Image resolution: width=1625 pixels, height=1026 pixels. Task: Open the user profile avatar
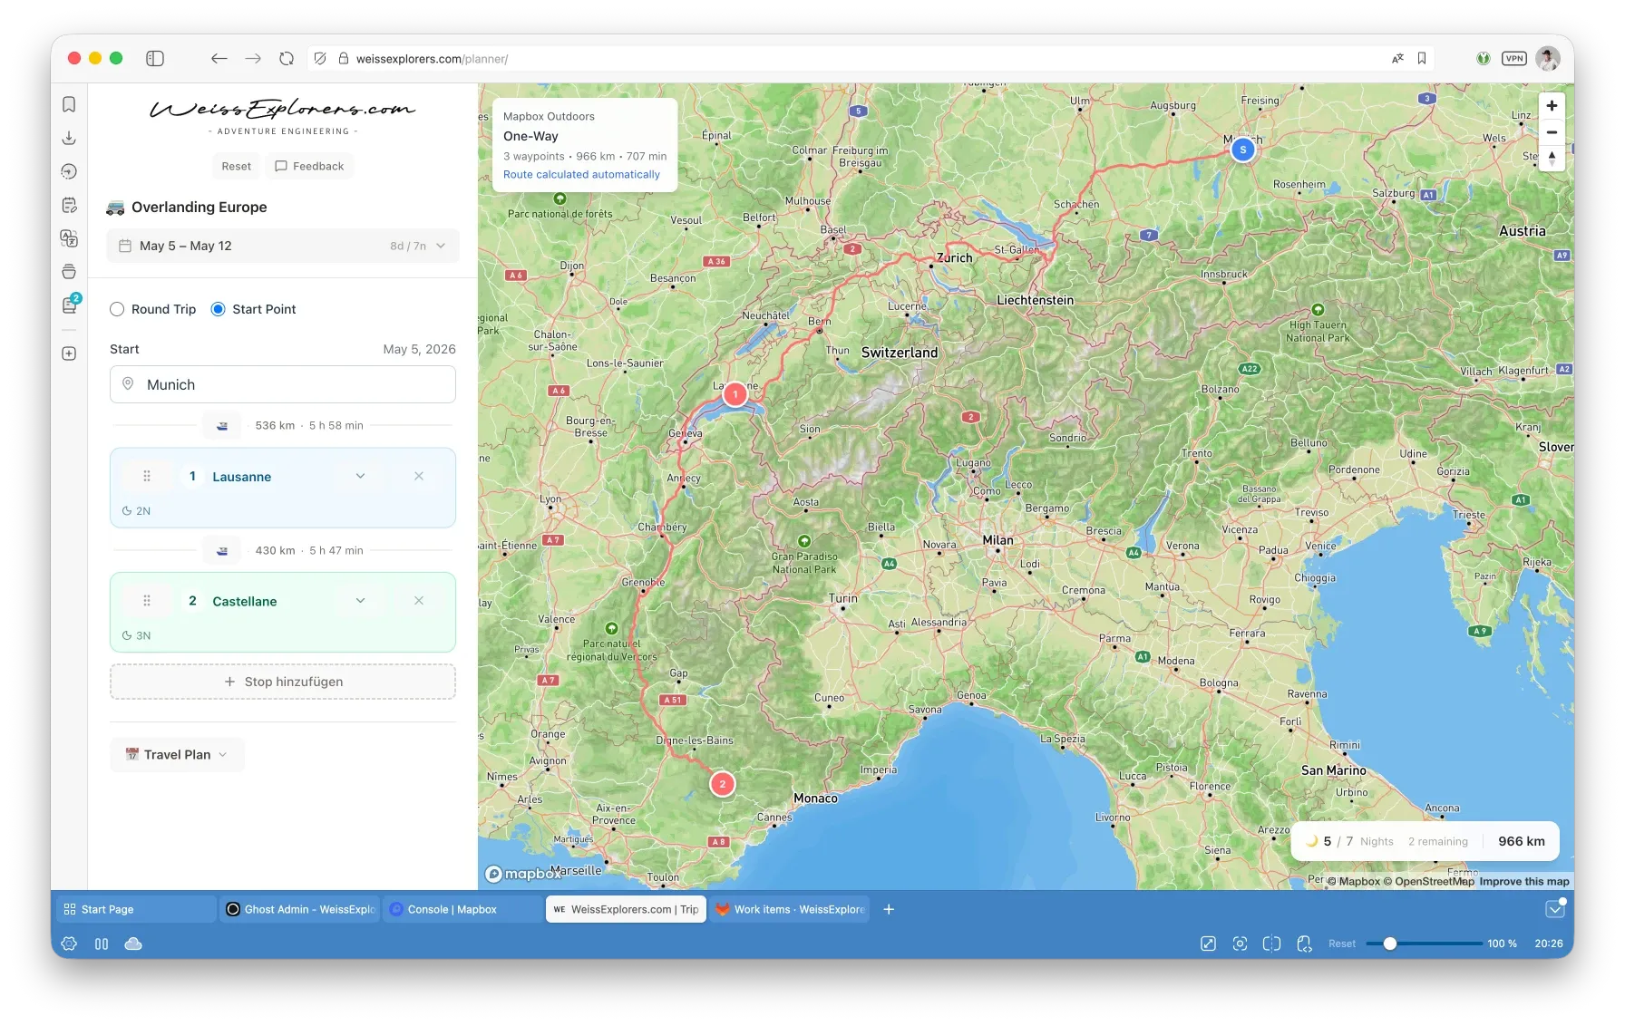(x=1548, y=58)
